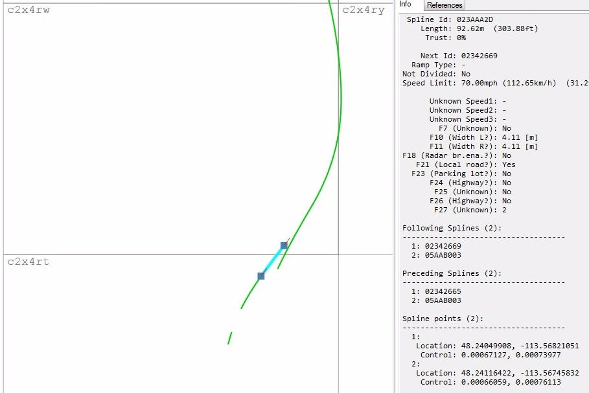This screenshot has height=393, width=589.
Task: Click F27 (Unknown): 2 line
Action: tap(470, 210)
